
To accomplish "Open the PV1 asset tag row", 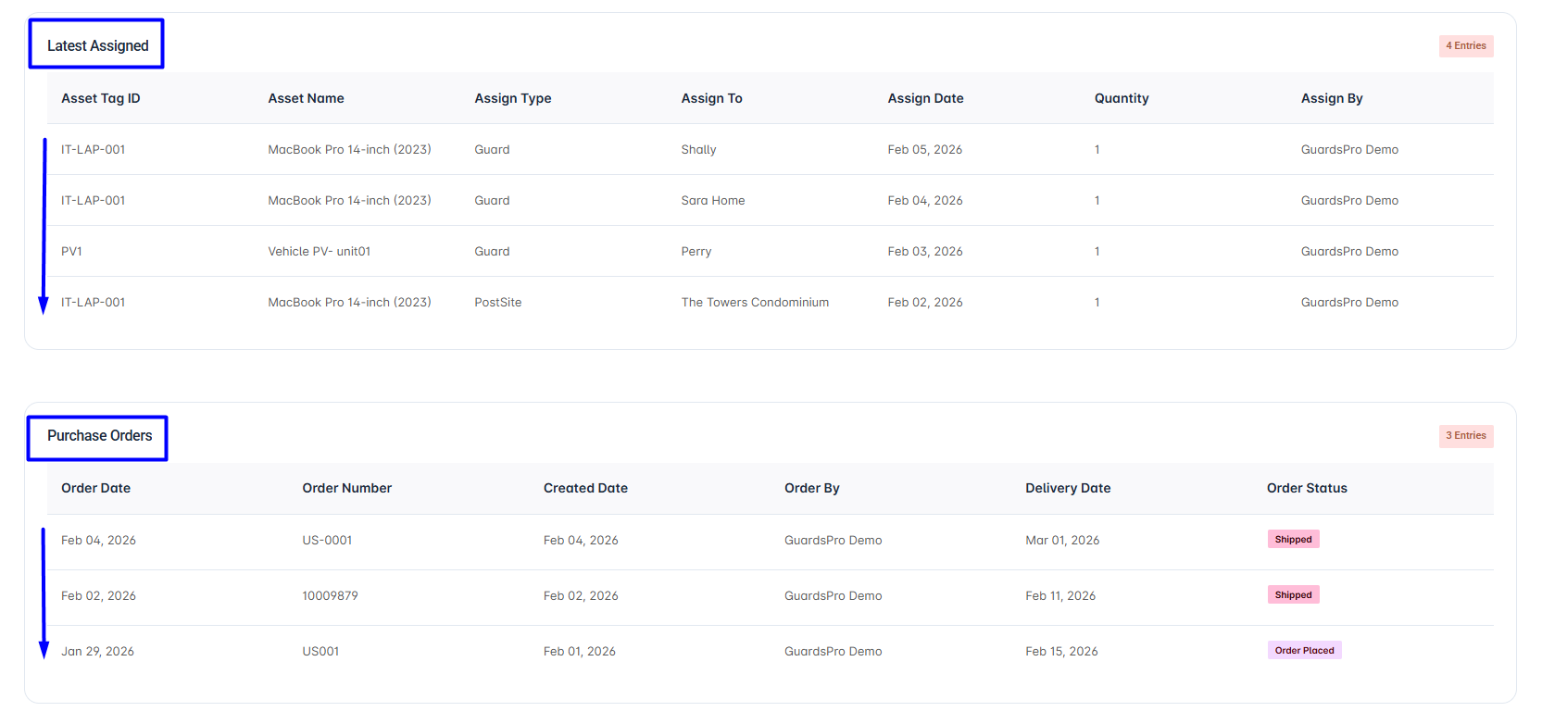I will (770, 251).
